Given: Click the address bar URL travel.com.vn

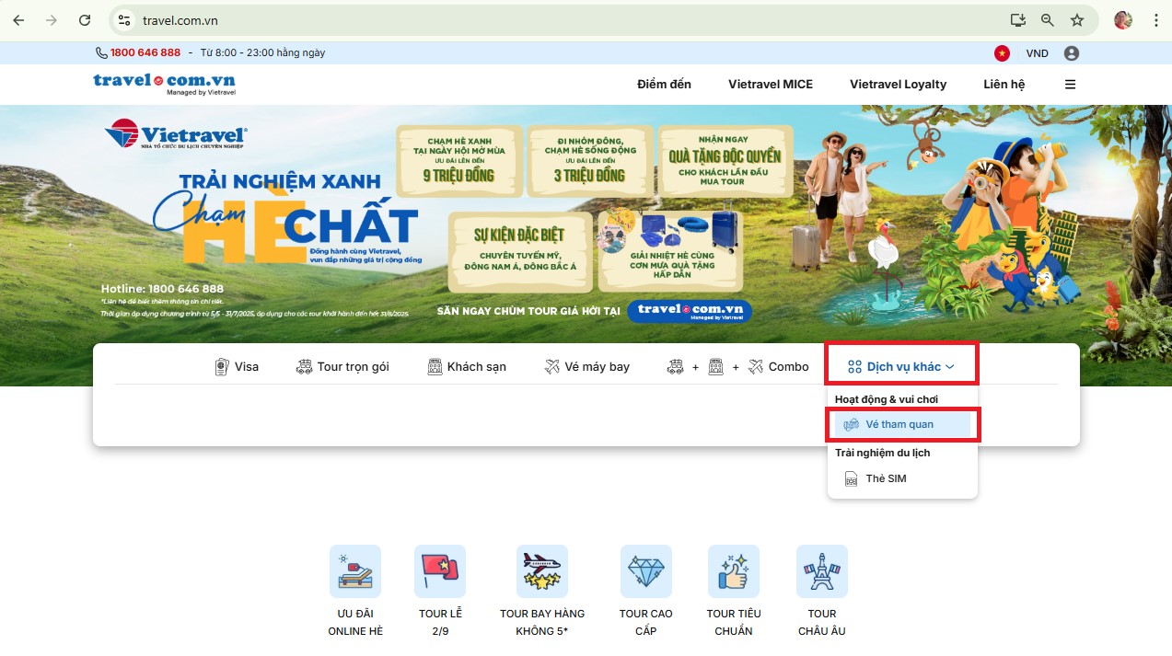Looking at the screenshot, I should coord(180,20).
